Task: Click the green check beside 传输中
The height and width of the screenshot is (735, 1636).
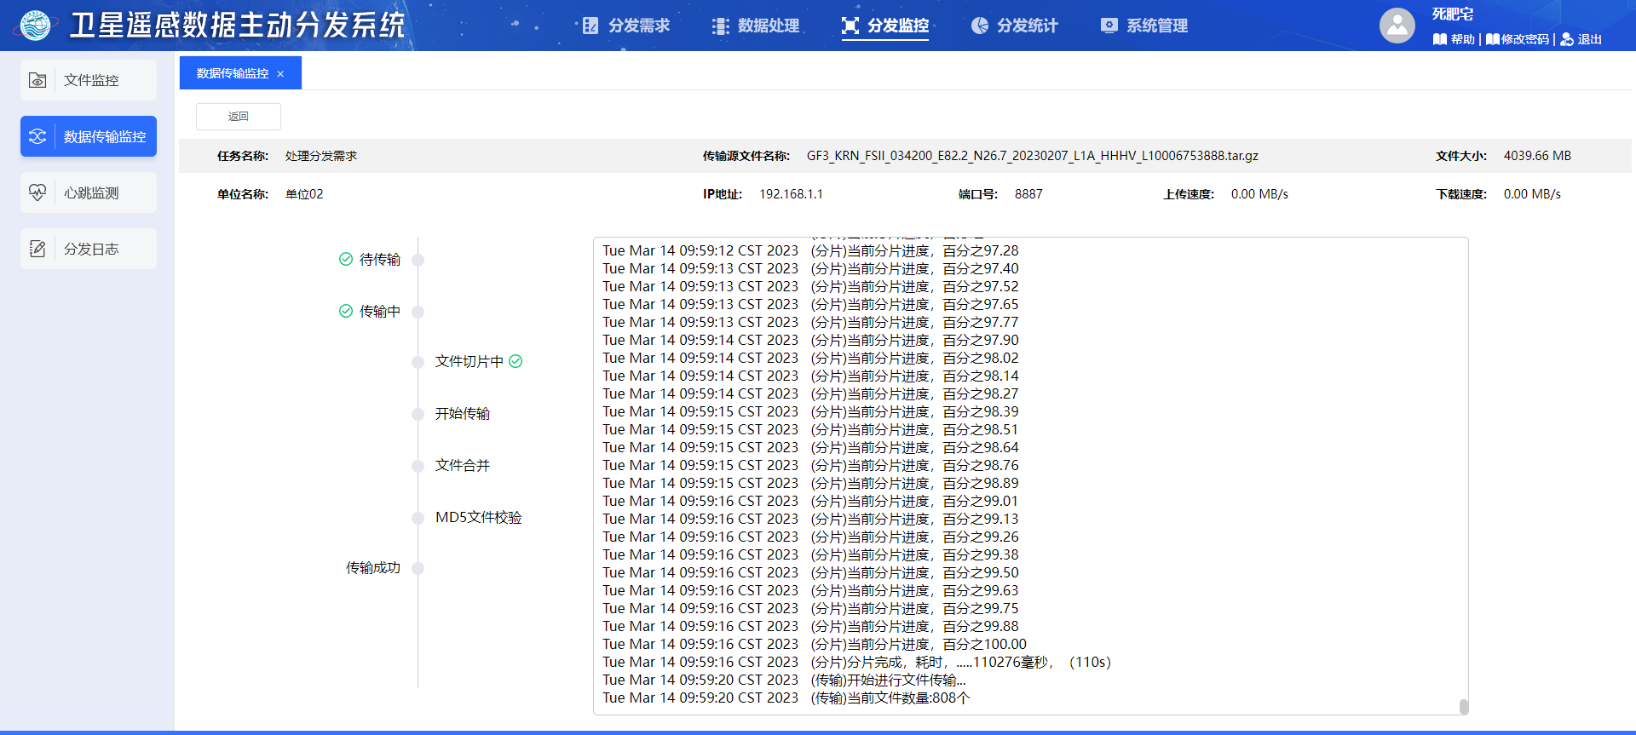Action: (x=346, y=311)
